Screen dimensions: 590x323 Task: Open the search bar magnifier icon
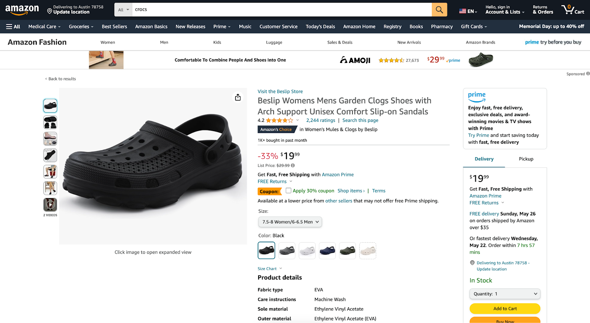439,10
